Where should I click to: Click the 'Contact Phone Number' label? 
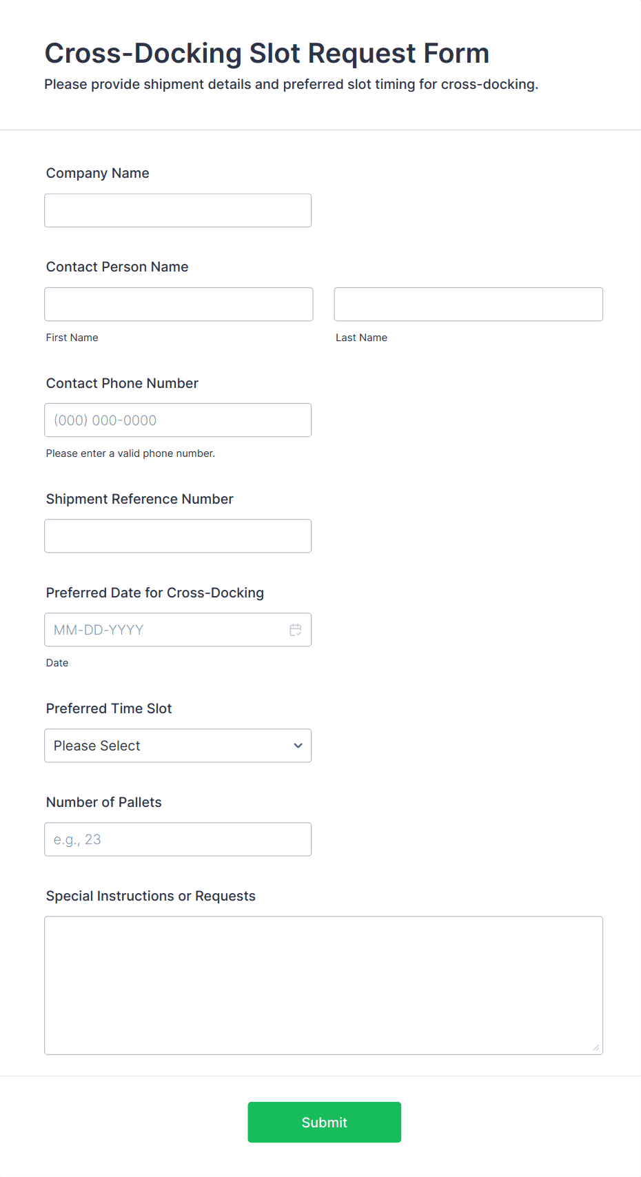(x=122, y=383)
